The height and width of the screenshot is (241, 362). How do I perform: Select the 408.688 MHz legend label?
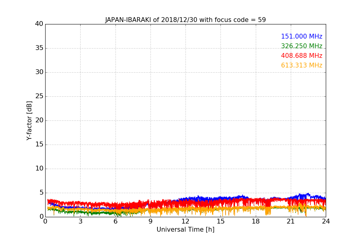pyautogui.click(x=302, y=56)
